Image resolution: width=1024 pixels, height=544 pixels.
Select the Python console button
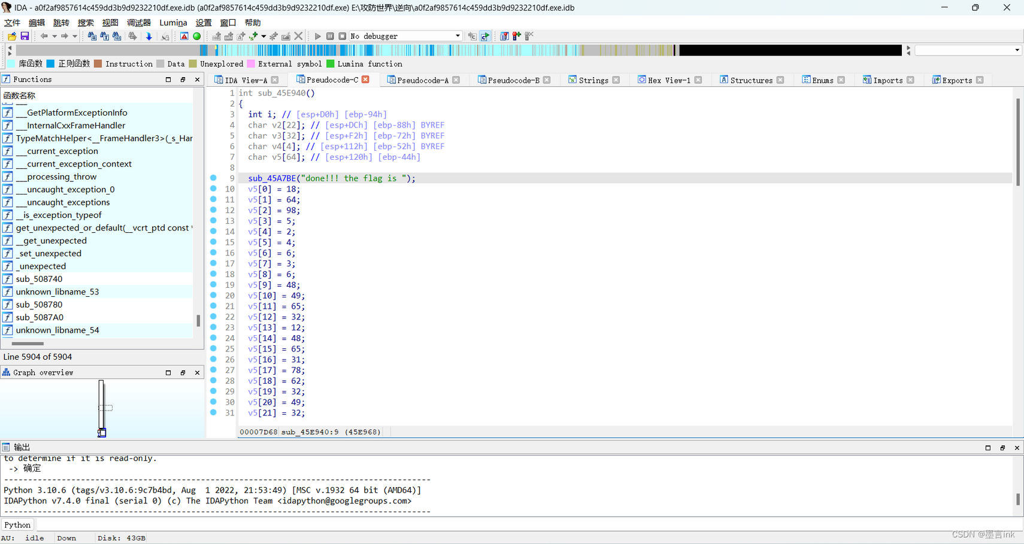pos(17,524)
